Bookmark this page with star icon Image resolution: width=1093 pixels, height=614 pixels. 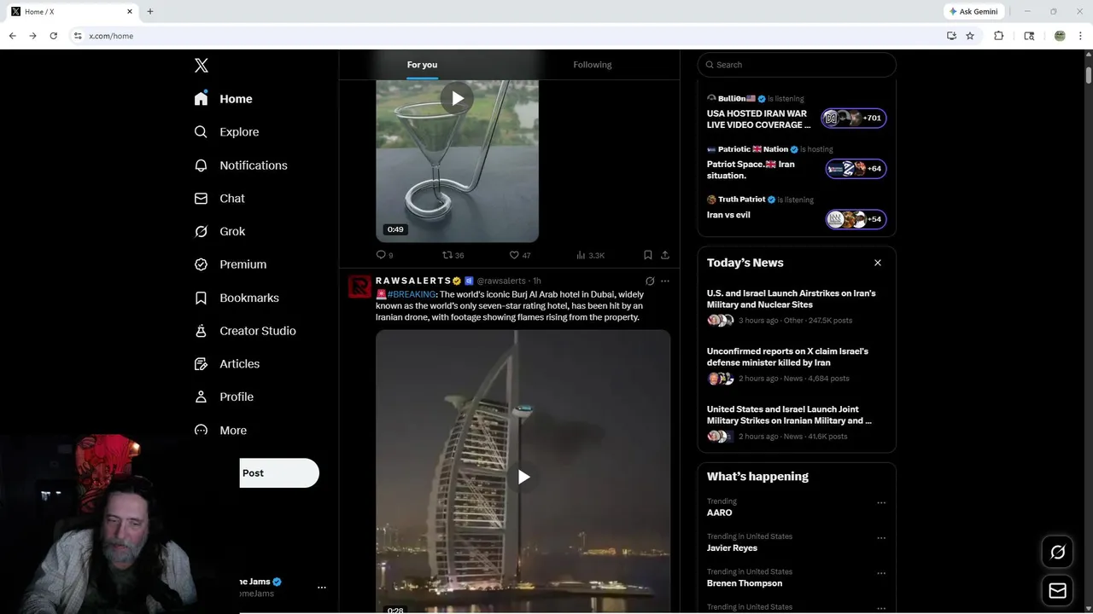(970, 36)
